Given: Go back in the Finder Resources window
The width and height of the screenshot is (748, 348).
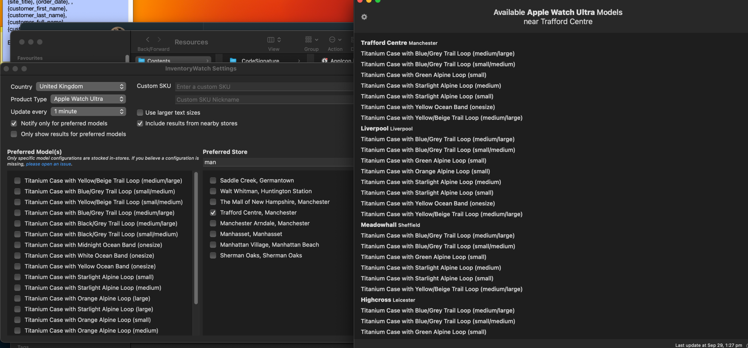Looking at the screenshot, I should 148,40.
